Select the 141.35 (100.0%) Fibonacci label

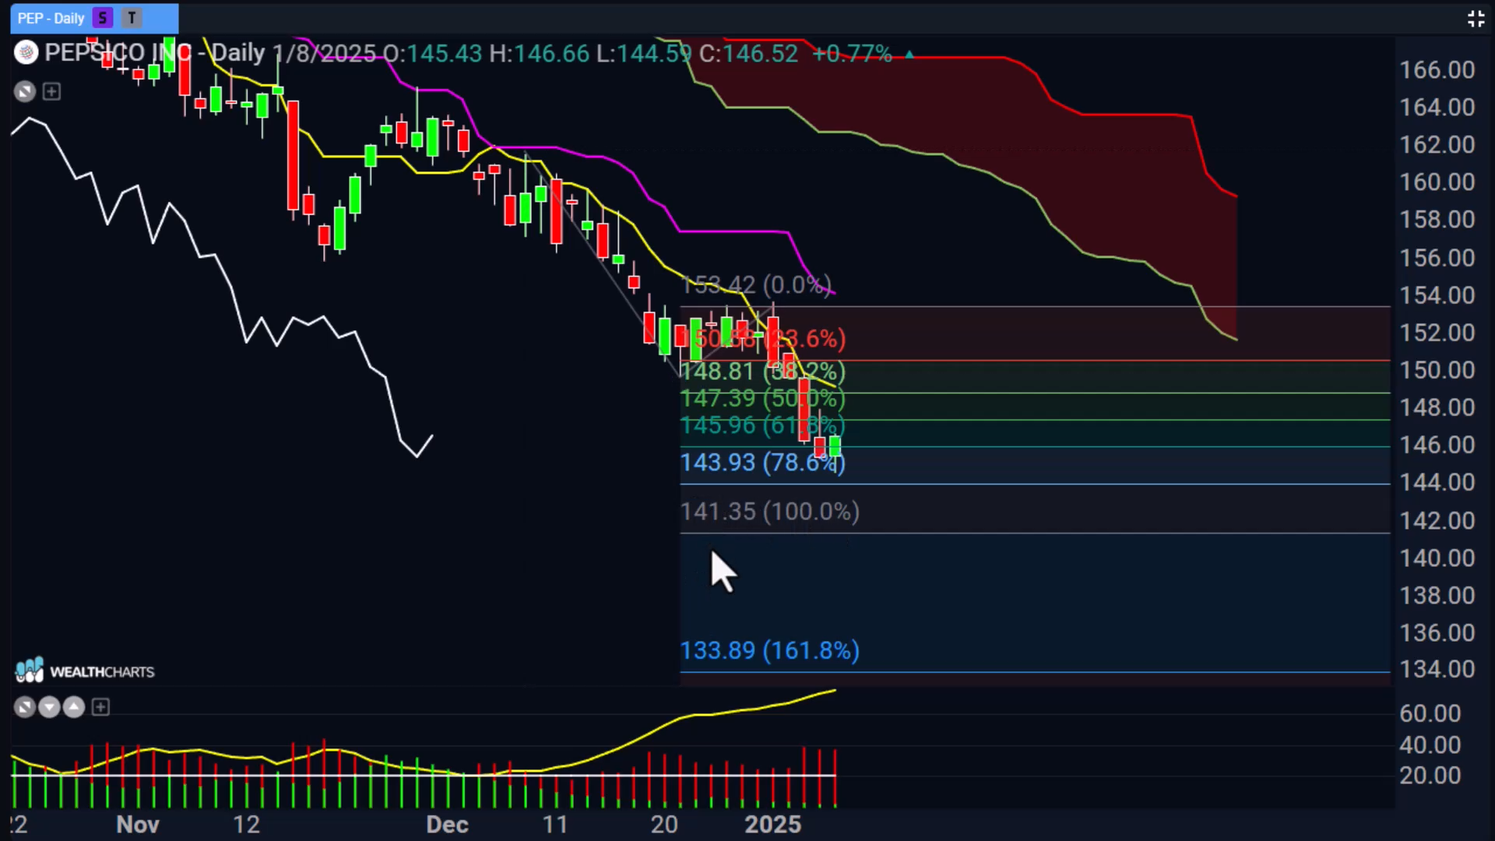point(770,512)
